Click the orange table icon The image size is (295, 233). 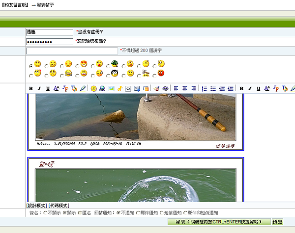(x=146, y=88)
